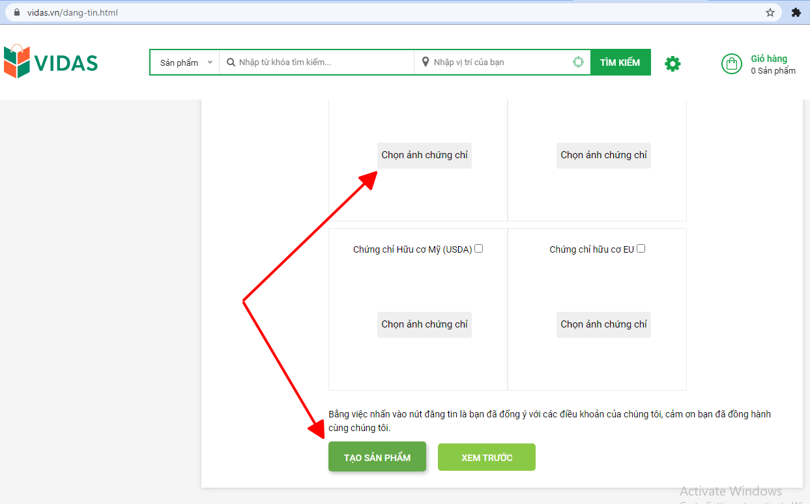810x504 pixels.
Task: Tick the Chứng chỉ Hữu cơ Mỹ (USDA) checkbox
Action: (x=479, y=249)
